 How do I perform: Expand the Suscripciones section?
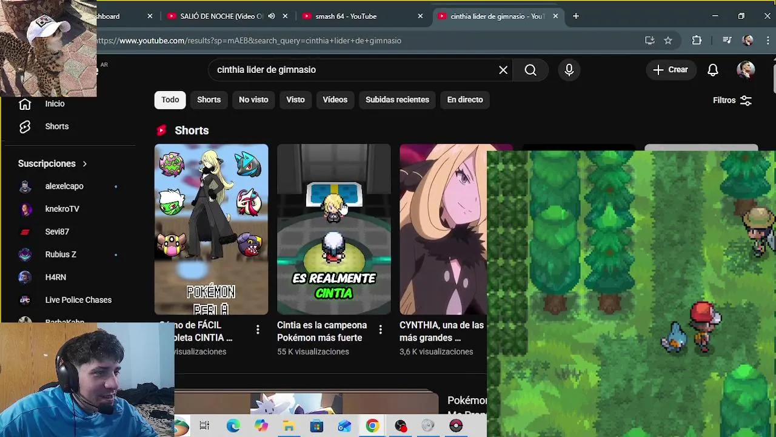pyautogui.click(x=52, y=164)
